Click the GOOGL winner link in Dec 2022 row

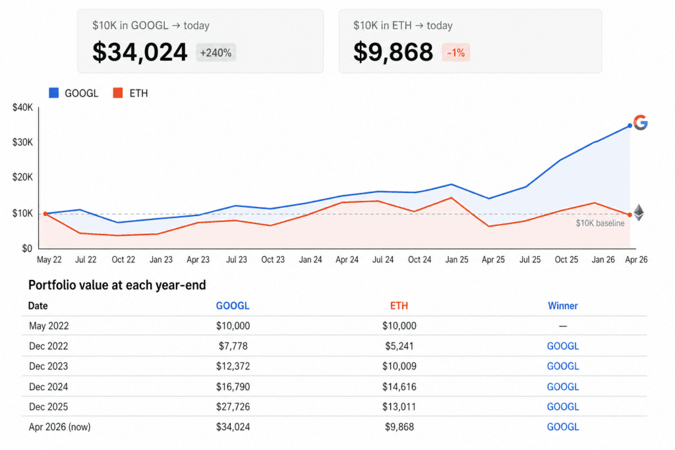pyautogui.click(x=563, y=346)
